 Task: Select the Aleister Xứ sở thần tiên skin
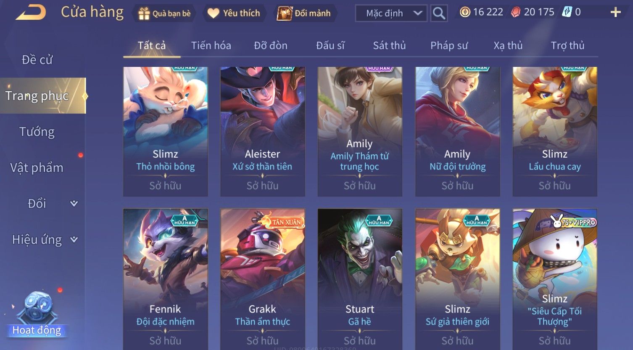[263, 131]
